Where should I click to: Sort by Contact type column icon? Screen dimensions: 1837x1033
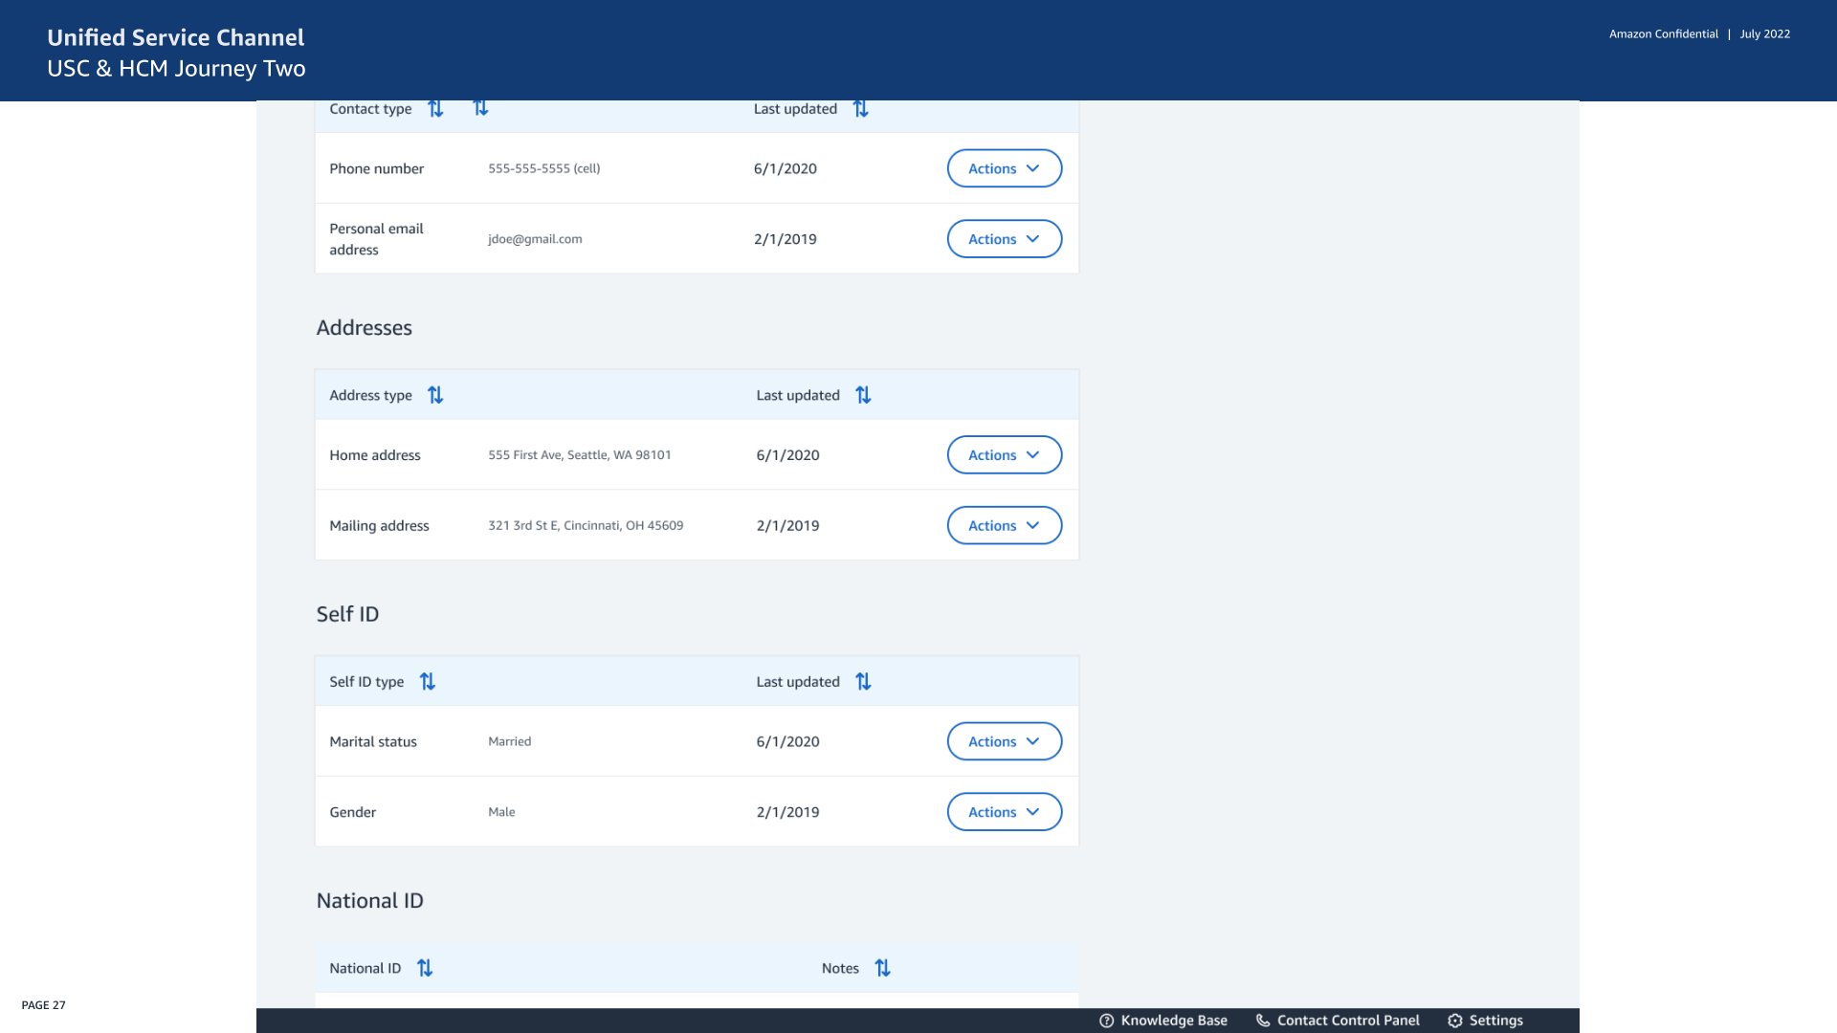(x=435, y=109)
